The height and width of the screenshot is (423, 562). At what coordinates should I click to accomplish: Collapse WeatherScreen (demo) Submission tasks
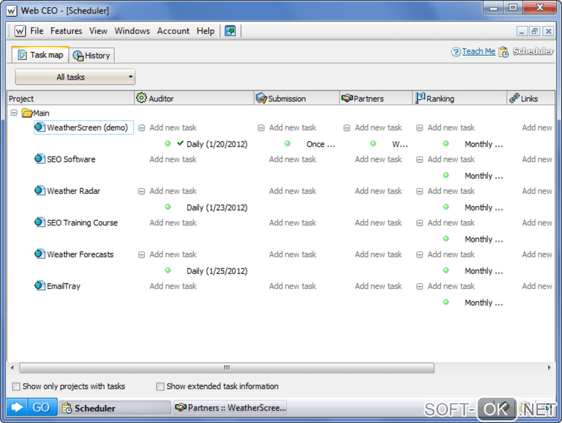coord(261,128)
